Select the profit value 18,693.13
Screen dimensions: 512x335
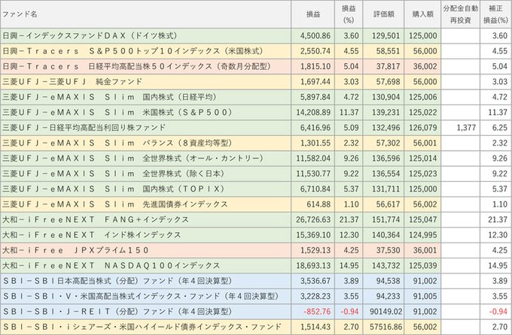tap(313, 266)
